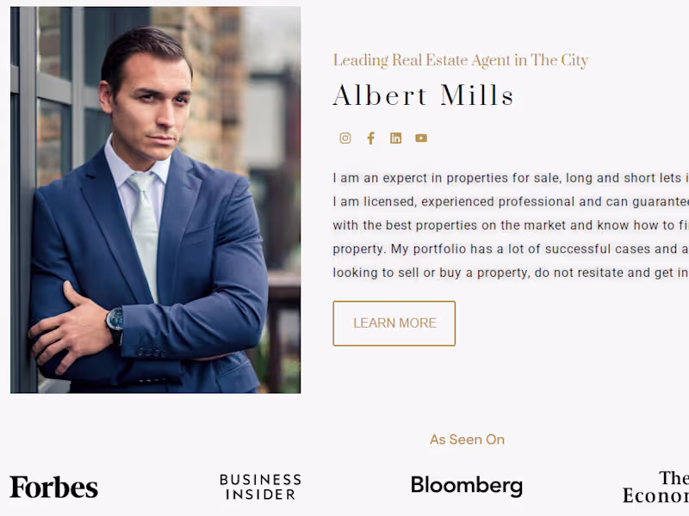Click the Forbes logo

53,487
